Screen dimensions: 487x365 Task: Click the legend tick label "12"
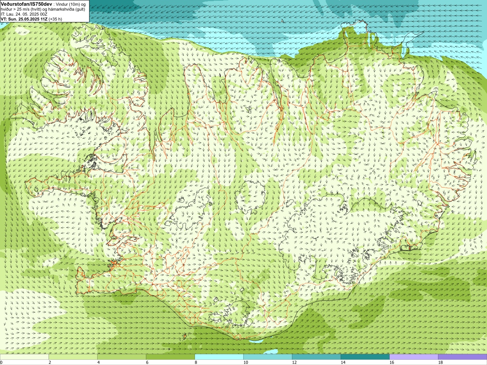[294, 363]
